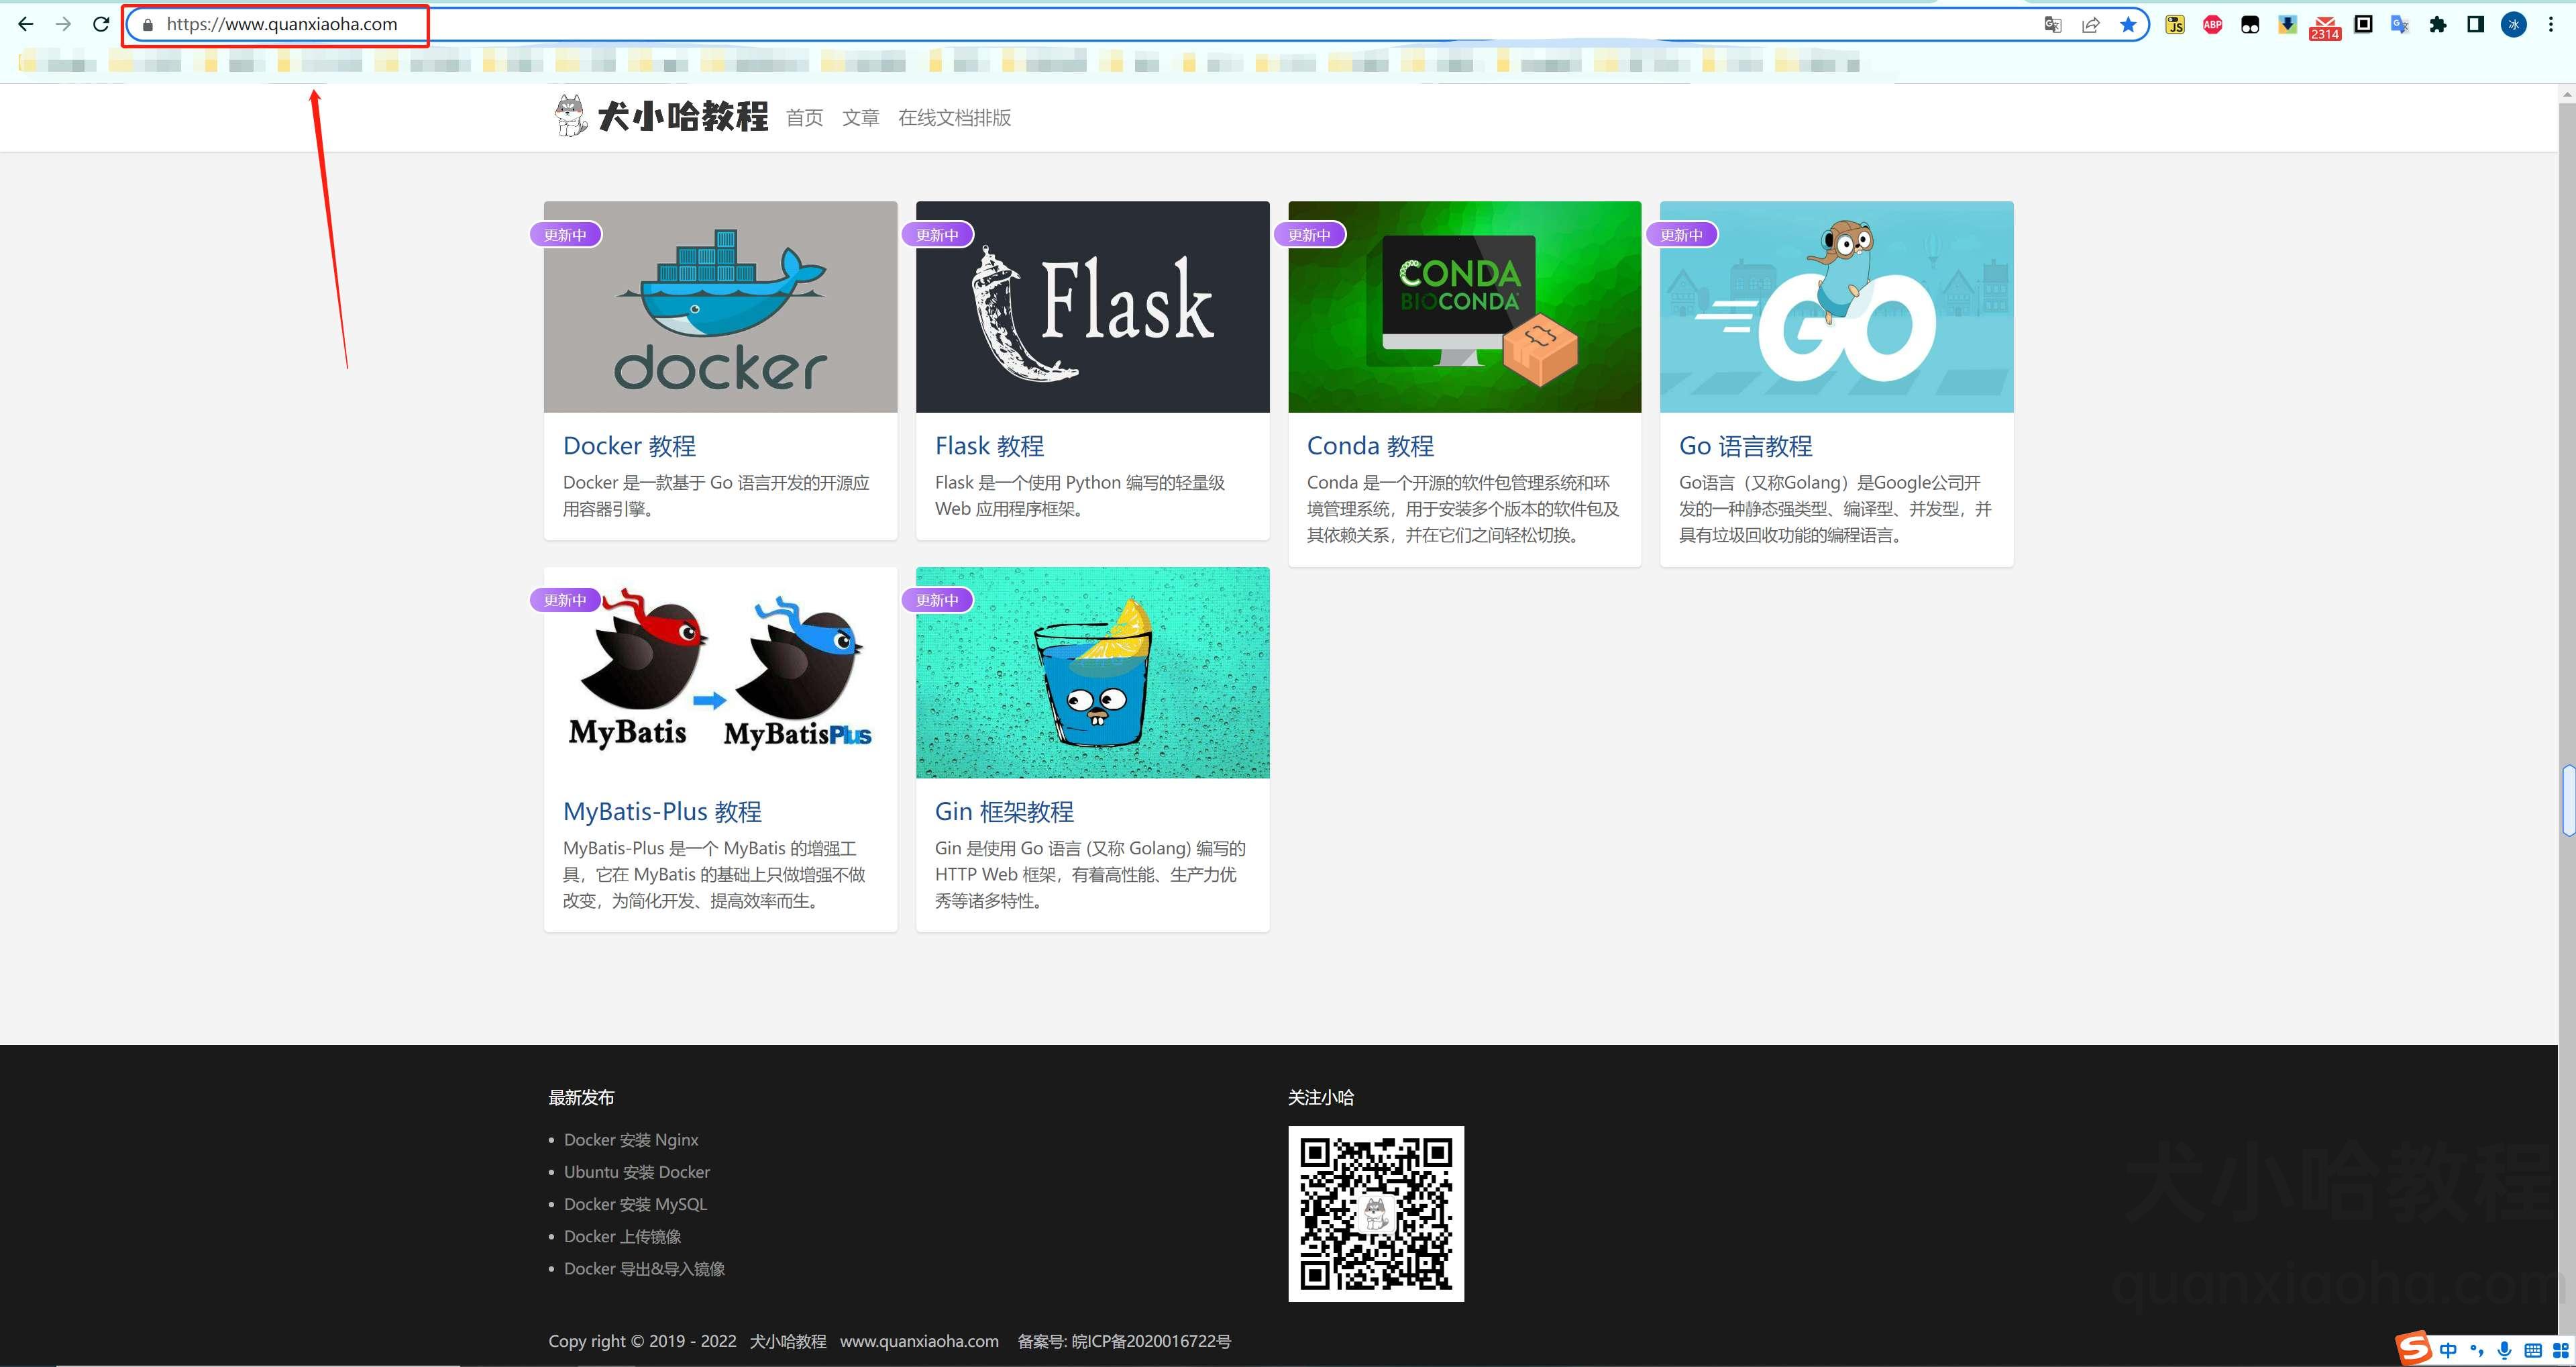Click the 关注小哈 QR code image
Screen dimensions: 2576x1367
click(1376, 1214)
